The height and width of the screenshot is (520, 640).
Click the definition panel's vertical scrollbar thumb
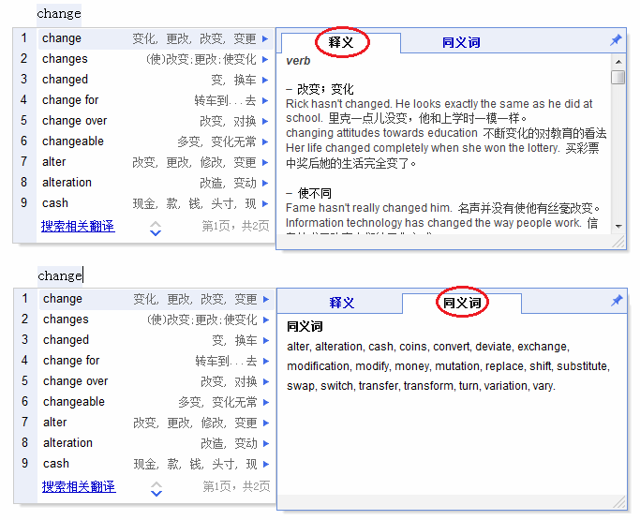coord(618,78)
